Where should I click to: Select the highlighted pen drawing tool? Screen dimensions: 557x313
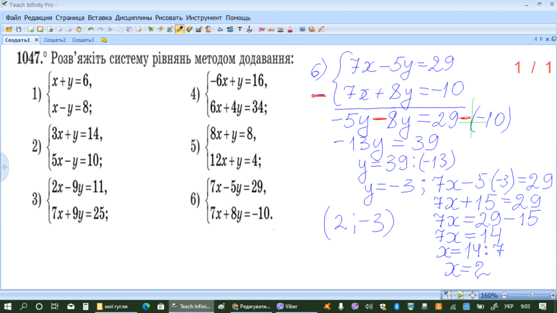click(180, 30)
